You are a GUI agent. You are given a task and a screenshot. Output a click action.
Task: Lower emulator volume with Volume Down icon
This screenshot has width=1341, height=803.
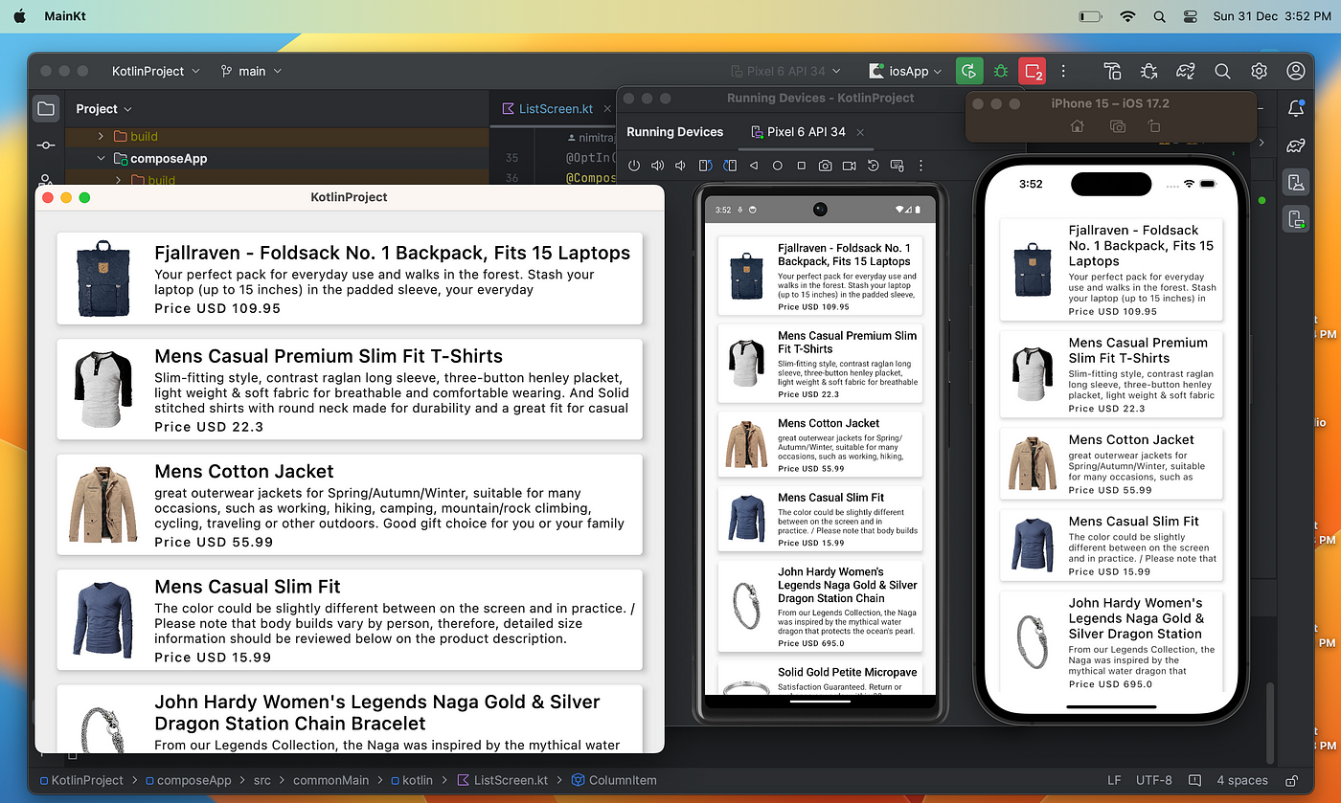coord(681,166)
